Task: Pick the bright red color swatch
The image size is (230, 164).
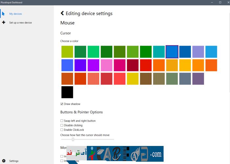Action: tap(146, 65)
